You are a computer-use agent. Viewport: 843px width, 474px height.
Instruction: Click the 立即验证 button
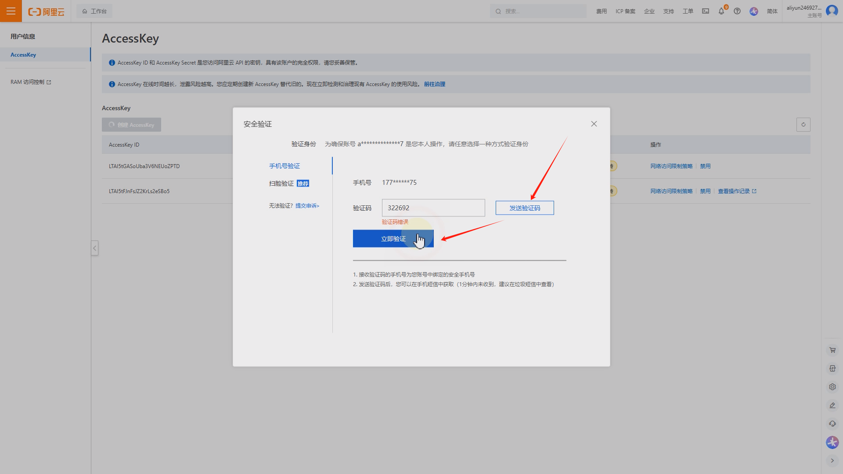(x=393, y=239)
